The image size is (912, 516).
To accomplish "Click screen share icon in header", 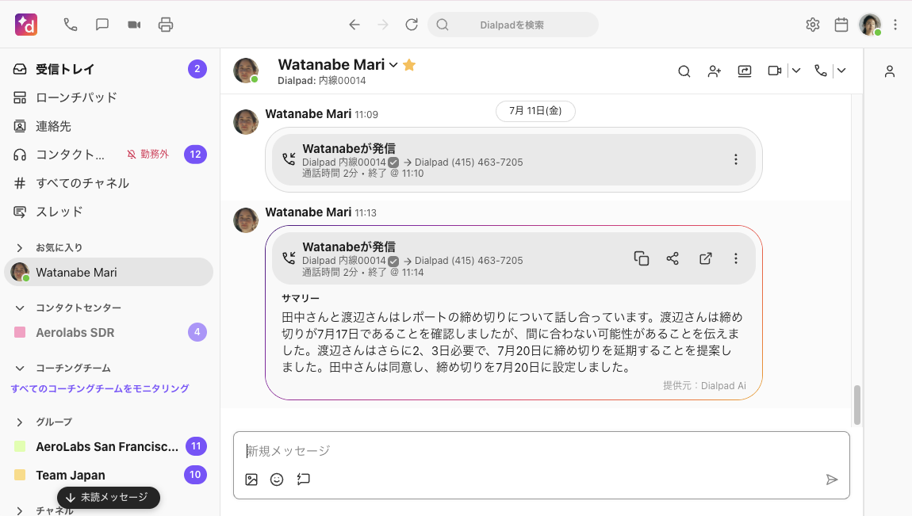I will (745, 71).
